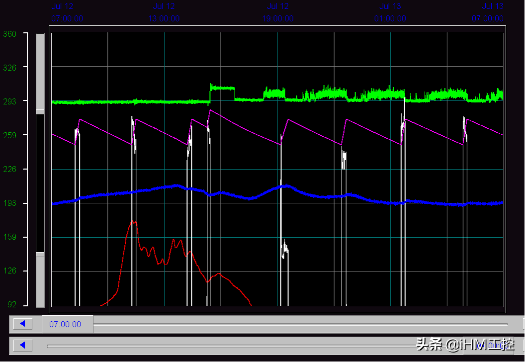Click the Jul 13 01:00:00 time label
Image resolution: width=525 pixels, height=362 pixels.
coord(390,13)
